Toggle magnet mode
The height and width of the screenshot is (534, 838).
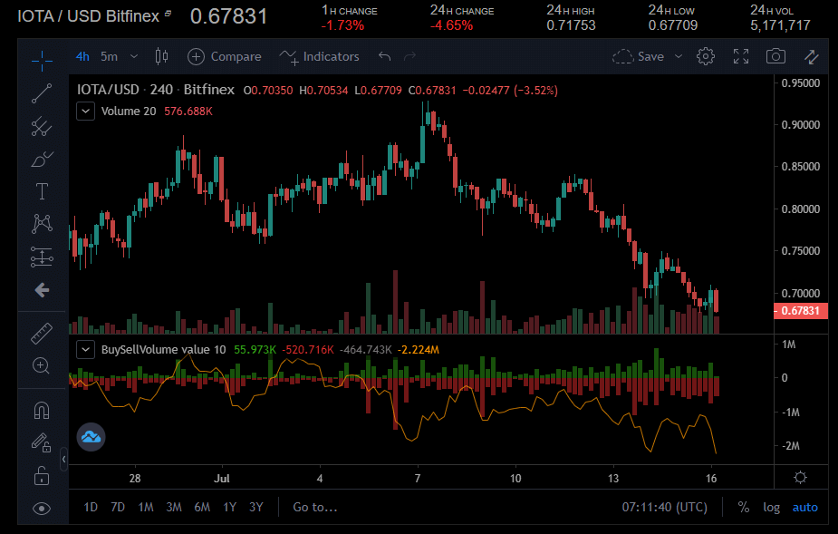point(42,411)
